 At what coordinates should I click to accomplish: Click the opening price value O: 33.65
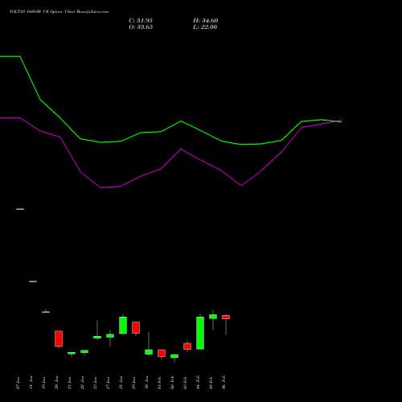[x=141, y=27]
